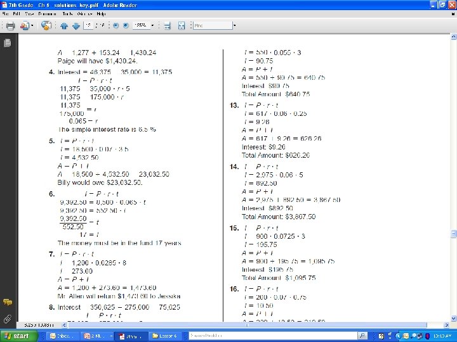Click problem number 13 label
This screenshot has width=457, height=342.
coord(234,105)
